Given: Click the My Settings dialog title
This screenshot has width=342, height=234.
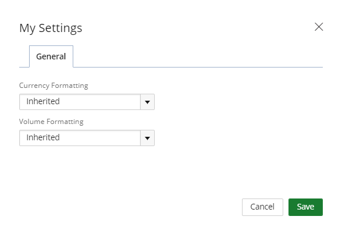Looking at the screenshot, I should point(51,28).
